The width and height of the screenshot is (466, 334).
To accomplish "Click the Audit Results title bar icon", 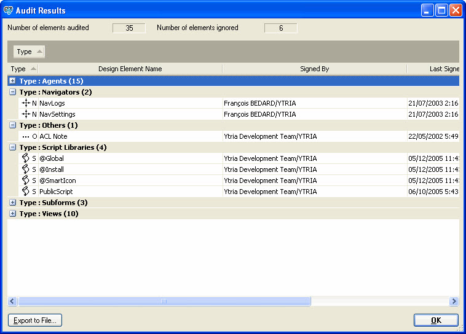I will tap(9, 10).
